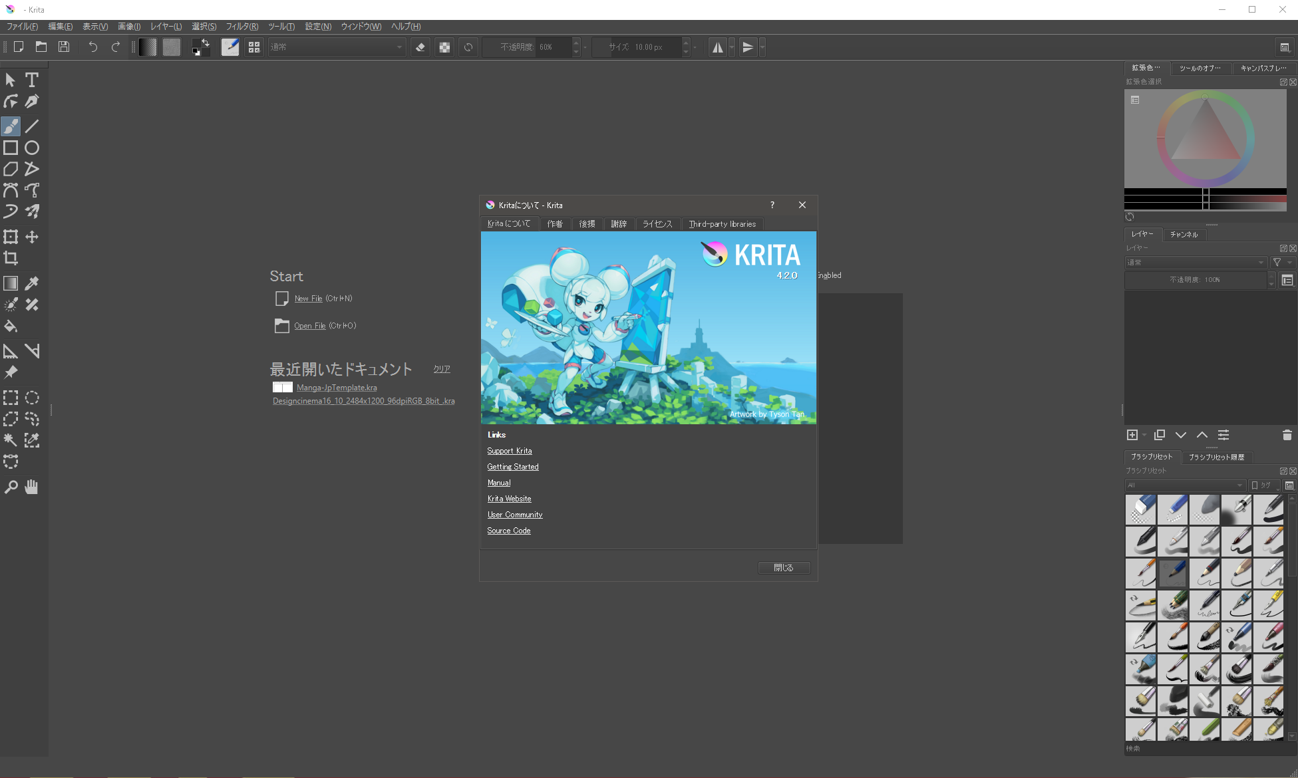1298x778 pixels.
Task: Toggle vertical mirror mode in the toolbar
Action: coord(748,47)
